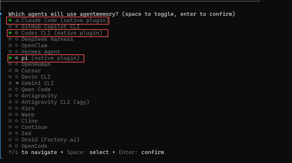The image size is (292, 163).
Task: Select the Qwen Code list entry
Action: (x=36, y=89)
